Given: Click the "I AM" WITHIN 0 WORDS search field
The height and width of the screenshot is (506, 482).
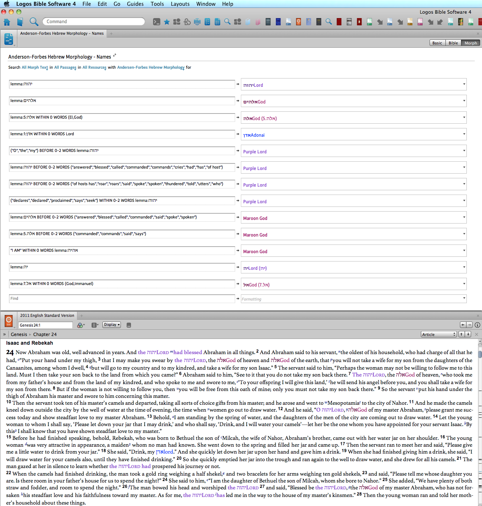Looking at the screenshot, I should [x=122, y=251].
